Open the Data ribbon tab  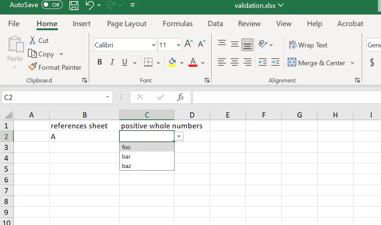(215, 24)
